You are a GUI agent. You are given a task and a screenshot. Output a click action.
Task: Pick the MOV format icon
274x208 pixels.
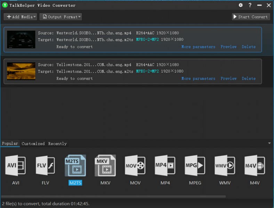pos(135,166)
